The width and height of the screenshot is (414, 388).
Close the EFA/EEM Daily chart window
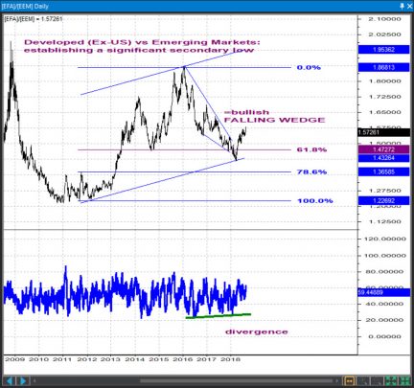coord(409,6)
